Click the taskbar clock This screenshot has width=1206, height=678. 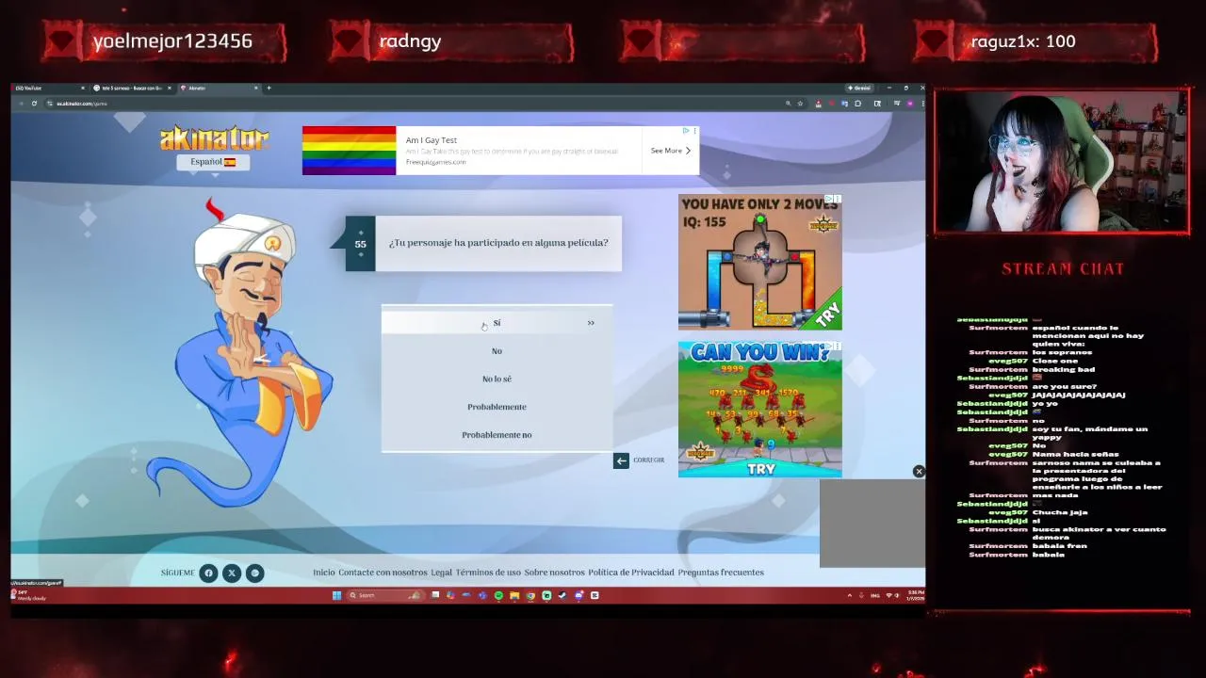pyautogui.click(x=915, y=595)
